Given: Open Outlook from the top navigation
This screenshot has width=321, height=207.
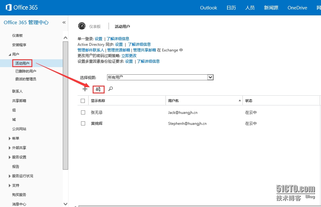Looking at the screenshot, I should click(x=209, y=8).
